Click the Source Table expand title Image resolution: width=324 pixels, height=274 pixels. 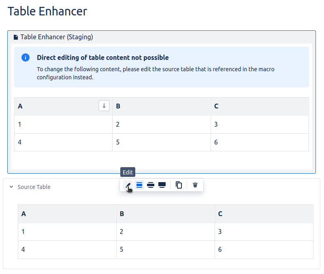pyautogui.click(x=34, y=187)
